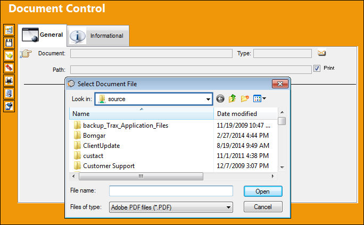Click the vertical scrollbar thumb in file list

point(282,121)
